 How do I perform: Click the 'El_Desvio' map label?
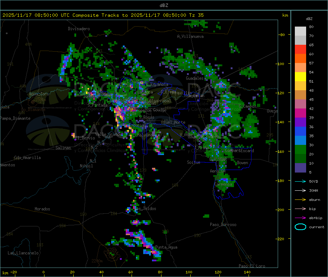pyautogui.click(x=85, y=138)
